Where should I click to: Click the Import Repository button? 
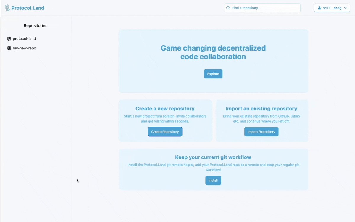[x=261, y=132]
